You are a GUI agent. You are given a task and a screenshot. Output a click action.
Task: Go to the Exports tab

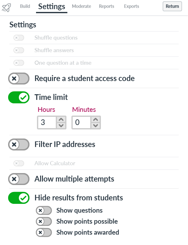tap(131, 6)
